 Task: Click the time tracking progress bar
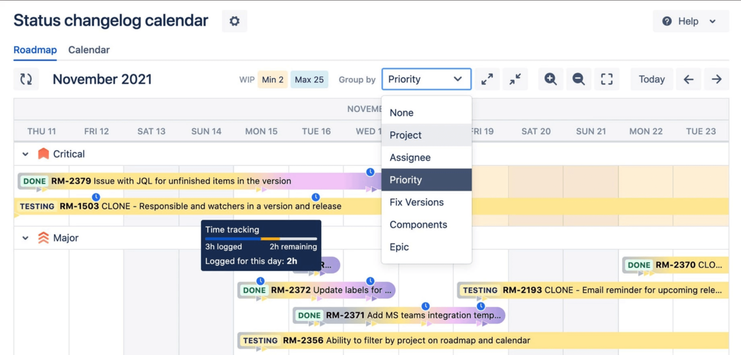(x=261, y=239)
